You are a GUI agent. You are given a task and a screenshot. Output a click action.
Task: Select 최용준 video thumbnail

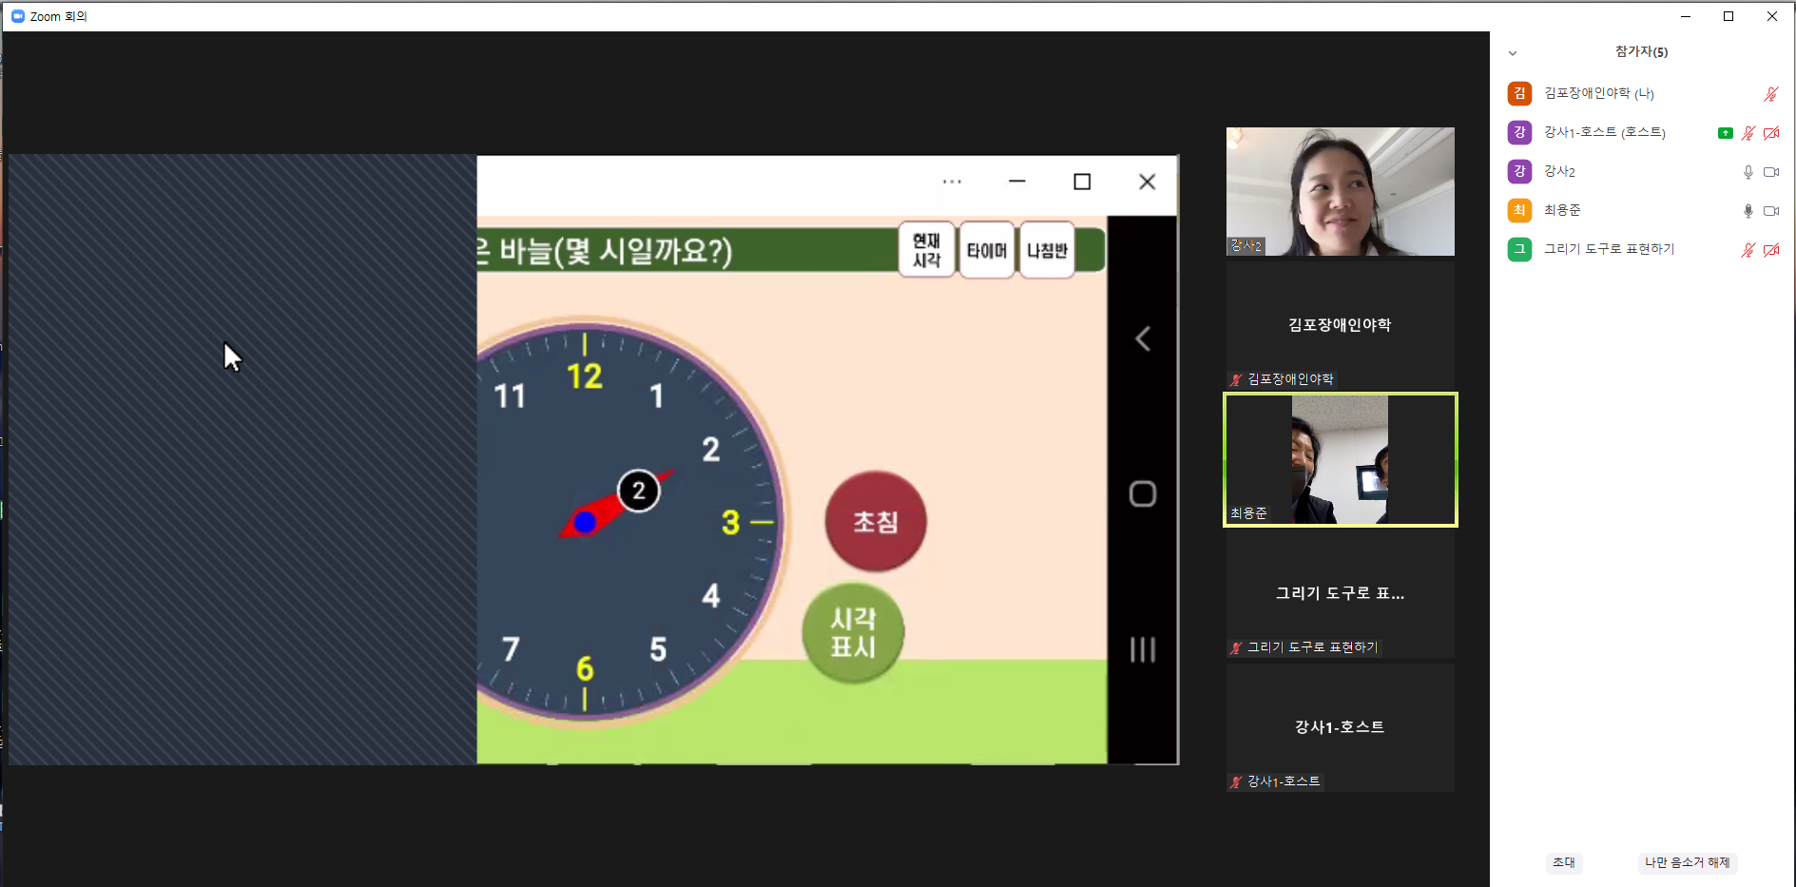pyautogui.click(x=1341, y=460)
